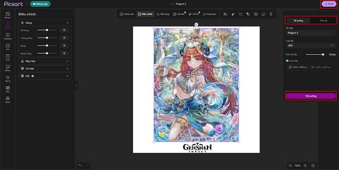Zoom in with the plus magnifier
Image resolution: width=339 pixels, height=170 pixels.
(x=305, y=166)
